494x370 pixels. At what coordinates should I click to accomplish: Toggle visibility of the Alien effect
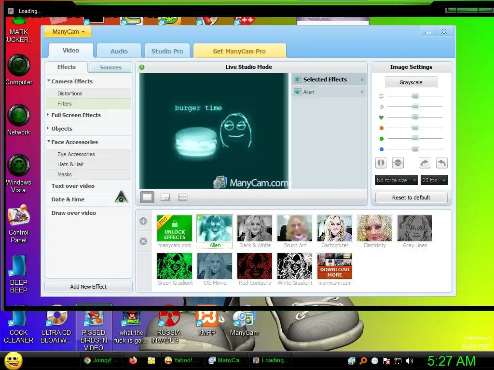pos(297,92)
